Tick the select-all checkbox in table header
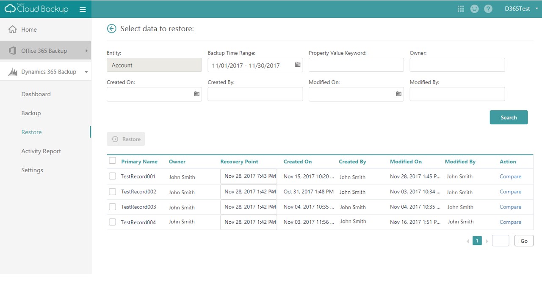The height and width of the screenshot is (304, 542). coord(113,160)
